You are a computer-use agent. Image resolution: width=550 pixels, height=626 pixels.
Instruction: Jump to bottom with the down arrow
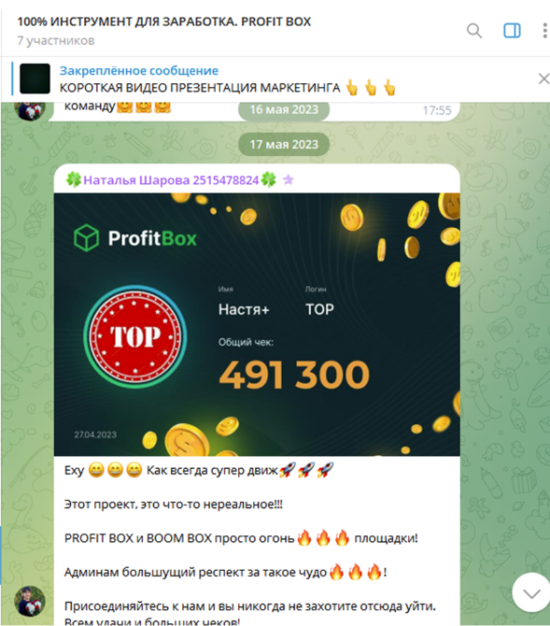(531, 592)
